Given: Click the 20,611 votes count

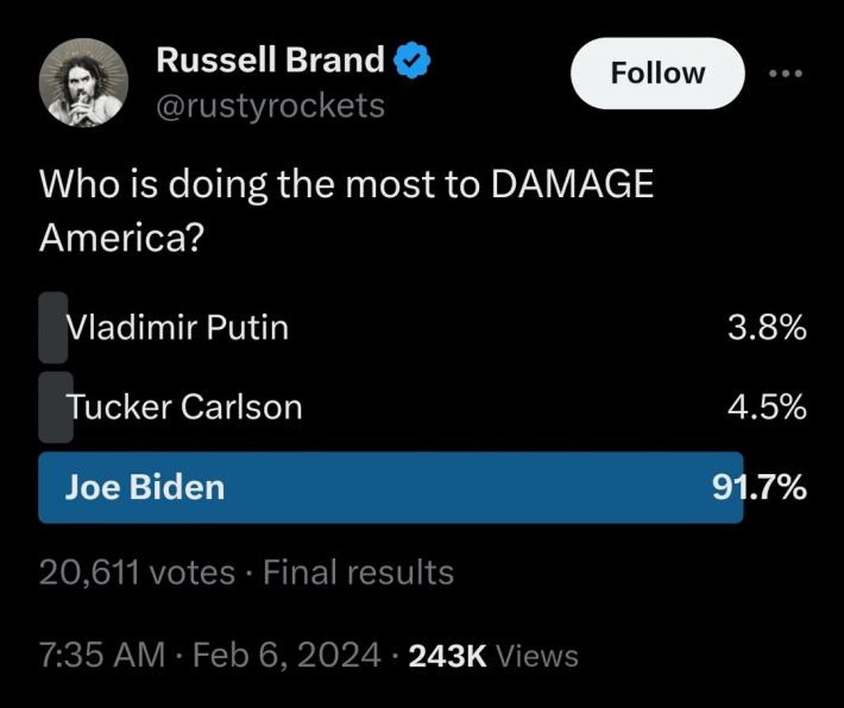Looking at the screenshot, I should pos(138,572).
